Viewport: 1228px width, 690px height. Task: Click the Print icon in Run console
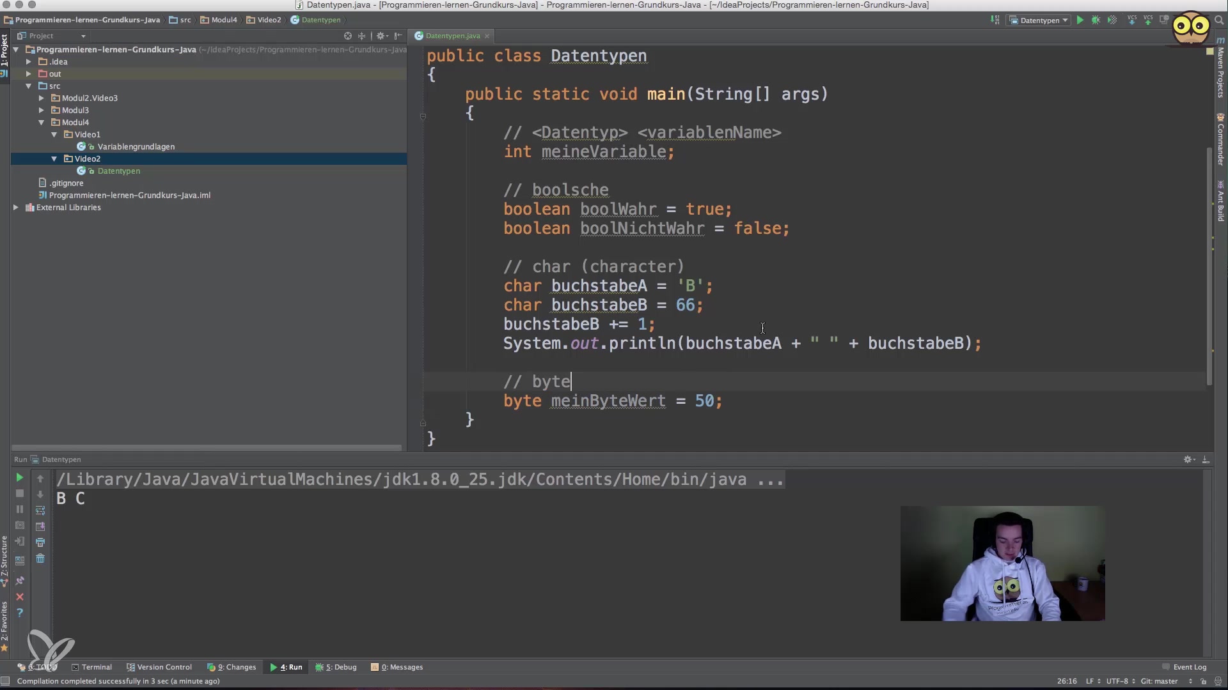40,542
